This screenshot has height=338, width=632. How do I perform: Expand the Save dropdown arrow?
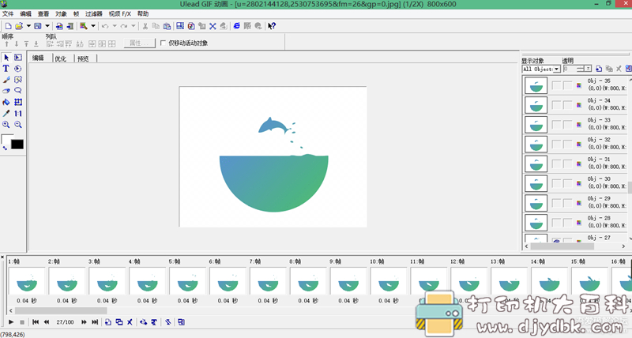47,26
